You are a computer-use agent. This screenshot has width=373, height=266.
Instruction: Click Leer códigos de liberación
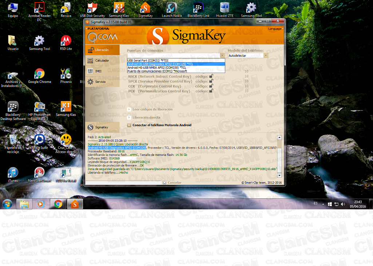click(150, 109)
